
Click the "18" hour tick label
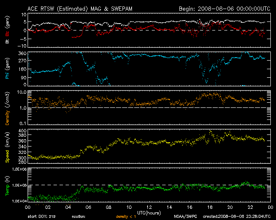click(x=210, y=208)
